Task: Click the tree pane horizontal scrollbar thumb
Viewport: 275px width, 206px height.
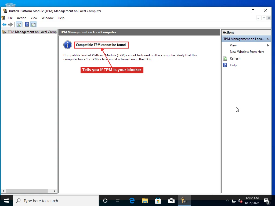Action: 27,191
